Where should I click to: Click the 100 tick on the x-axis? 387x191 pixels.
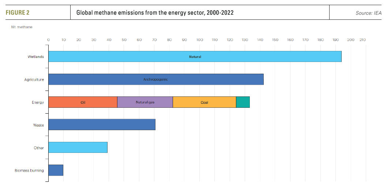[x=199, y=40]
